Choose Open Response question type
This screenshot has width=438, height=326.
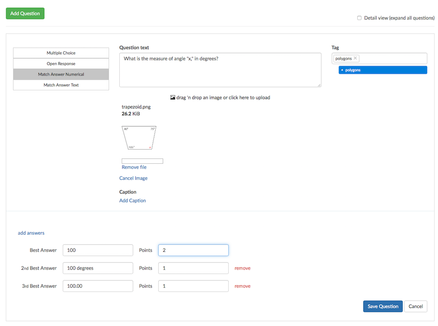pyautogui.click(x=61, y=64)
